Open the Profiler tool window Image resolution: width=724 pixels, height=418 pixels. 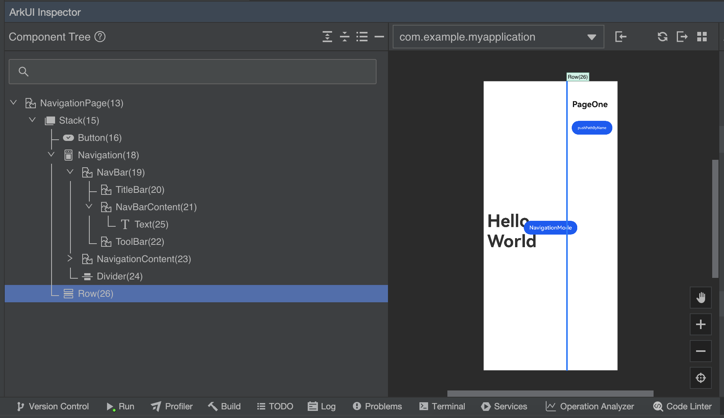click(172, 406)
